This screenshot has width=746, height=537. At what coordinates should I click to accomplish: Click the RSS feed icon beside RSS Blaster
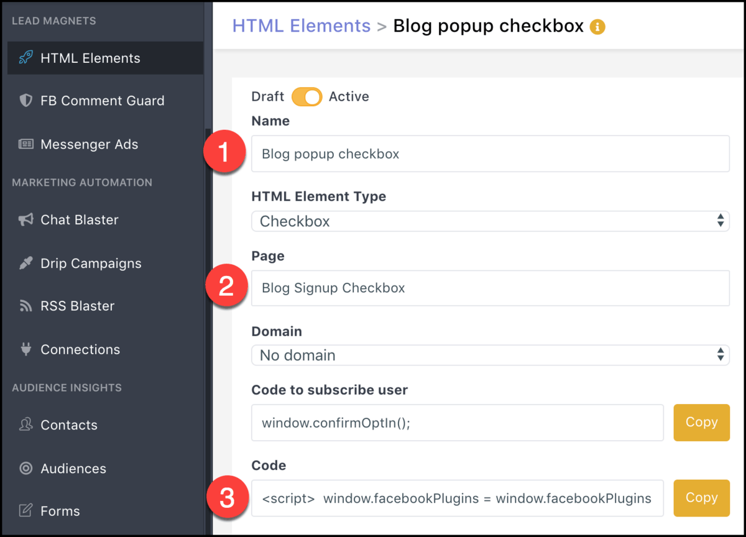25,306
